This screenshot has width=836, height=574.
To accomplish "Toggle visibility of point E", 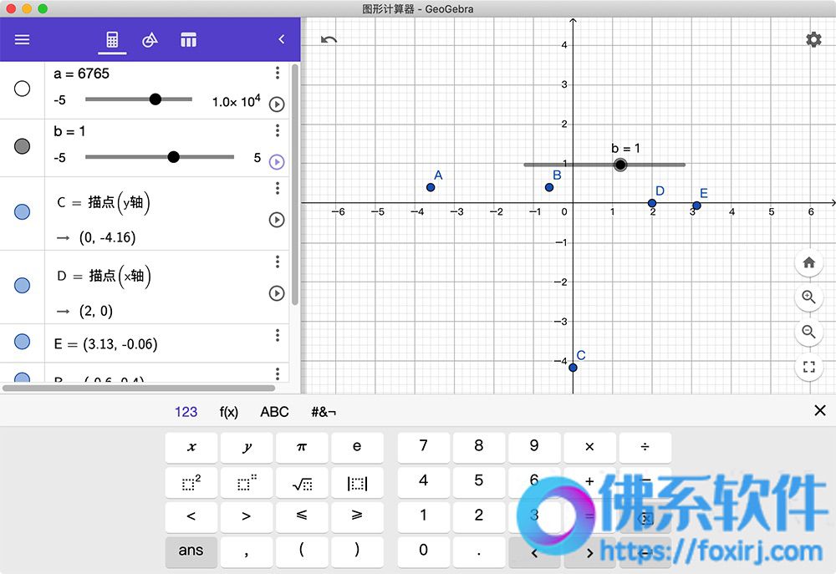I will 22,342.
